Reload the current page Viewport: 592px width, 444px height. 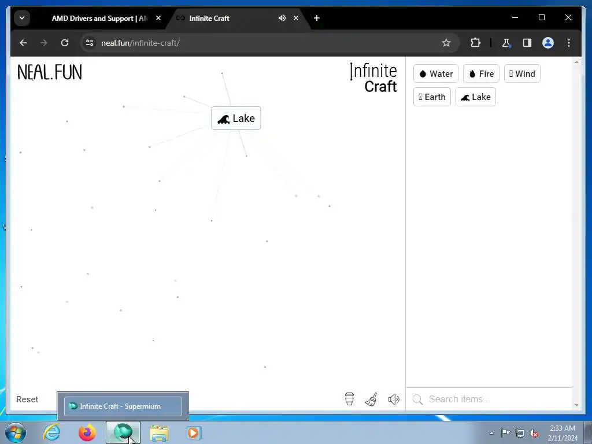65,43
